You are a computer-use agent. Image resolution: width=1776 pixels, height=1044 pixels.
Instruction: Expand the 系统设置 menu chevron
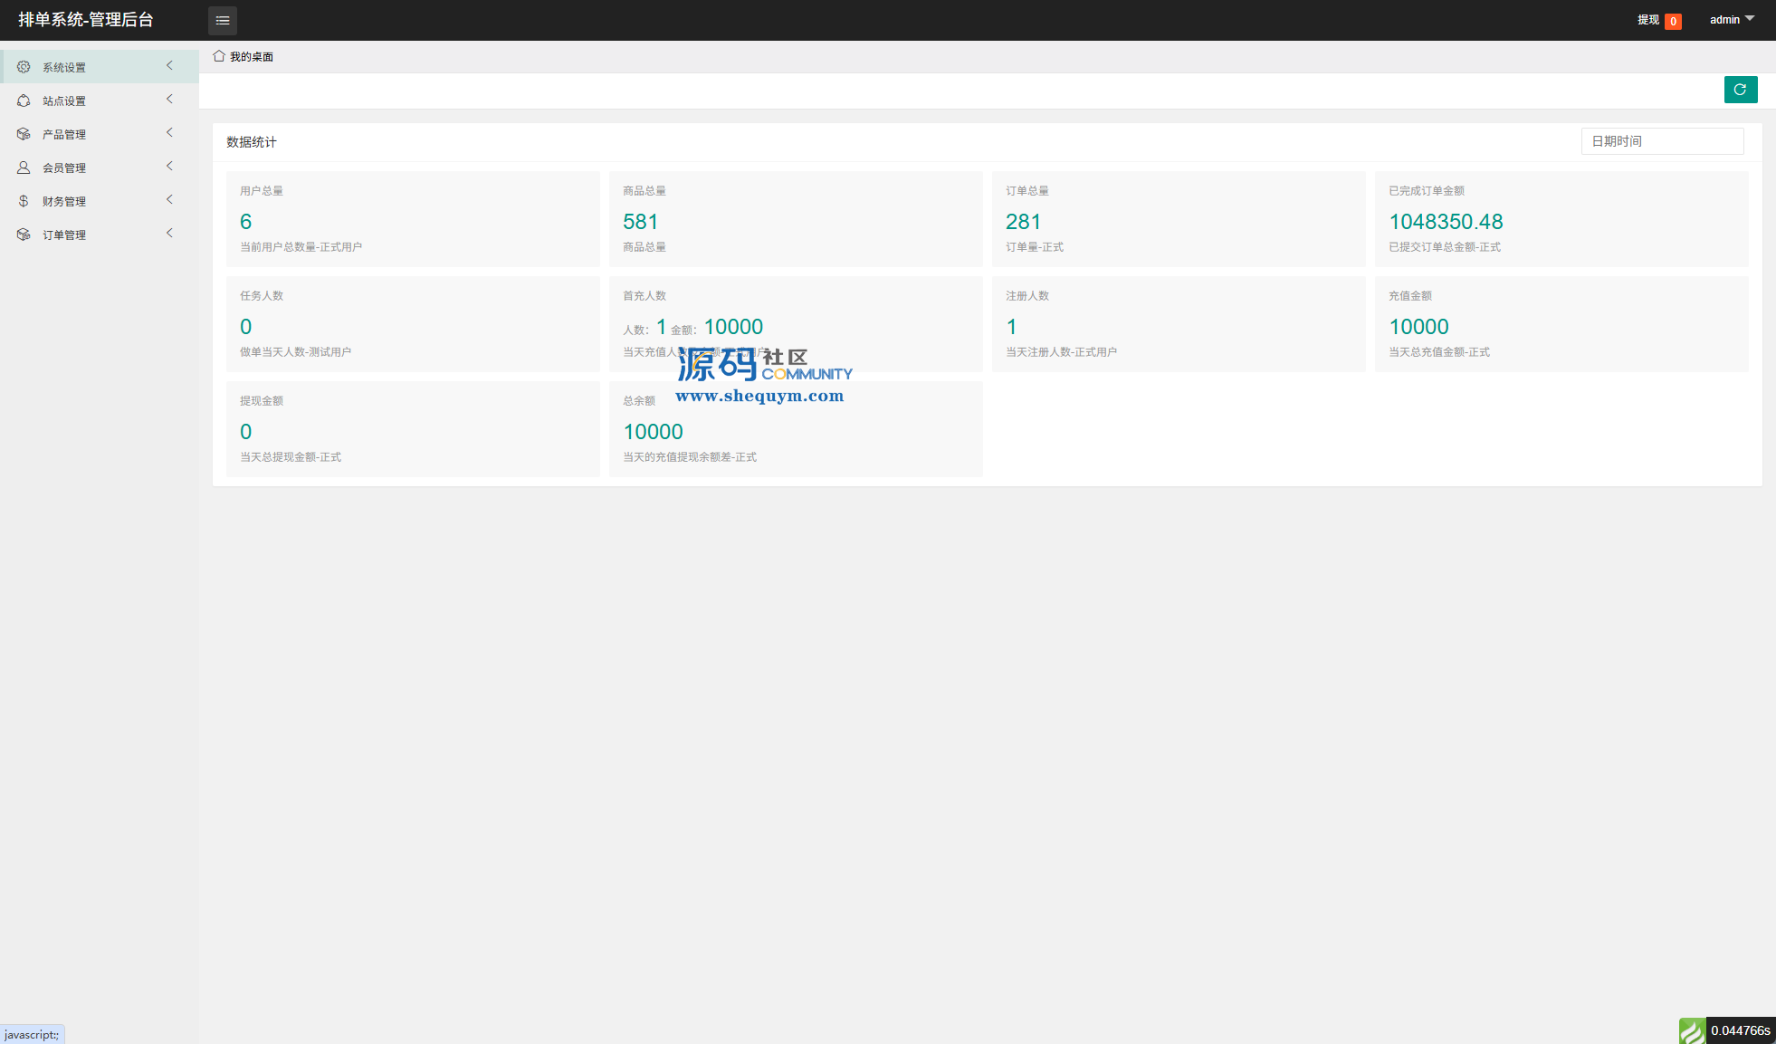click(x=169, y=66)
